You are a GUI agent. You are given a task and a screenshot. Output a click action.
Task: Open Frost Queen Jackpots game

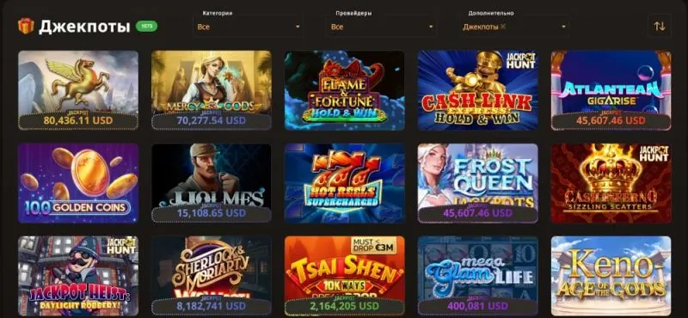pyautogui.click(x=477, y=183)
